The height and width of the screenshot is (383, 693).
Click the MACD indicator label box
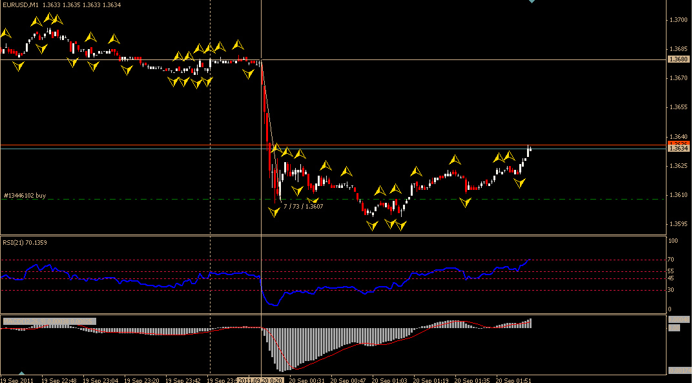pyautogui.click(x=49, y=321)
